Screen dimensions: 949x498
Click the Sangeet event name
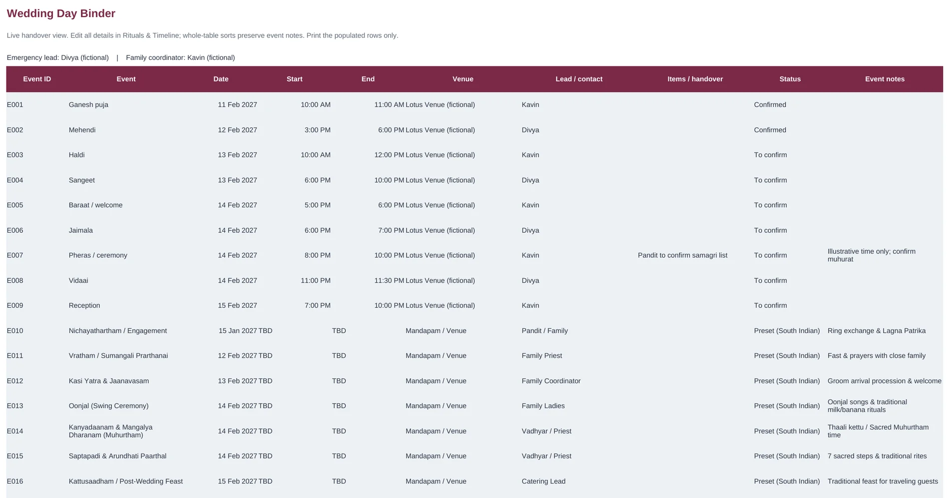[x=82, y=180]
